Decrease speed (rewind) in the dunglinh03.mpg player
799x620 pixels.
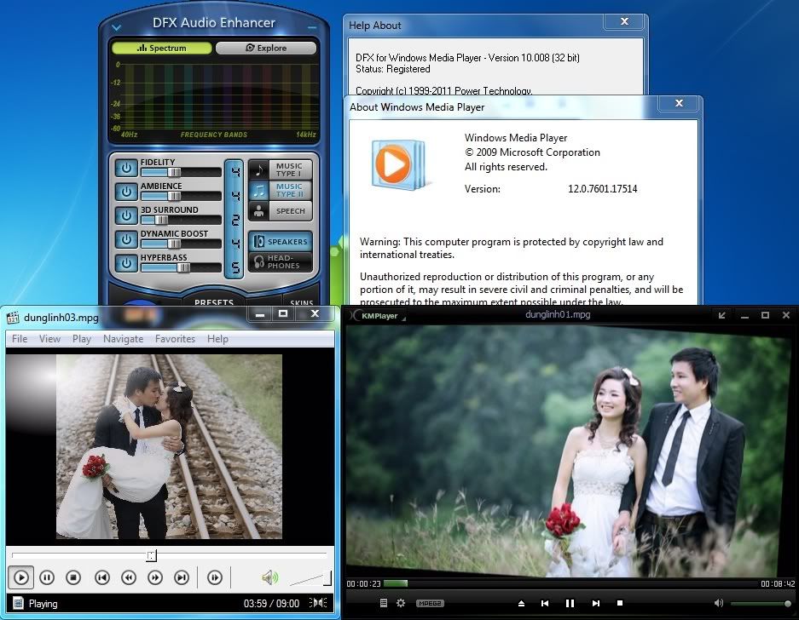[129, 577]
